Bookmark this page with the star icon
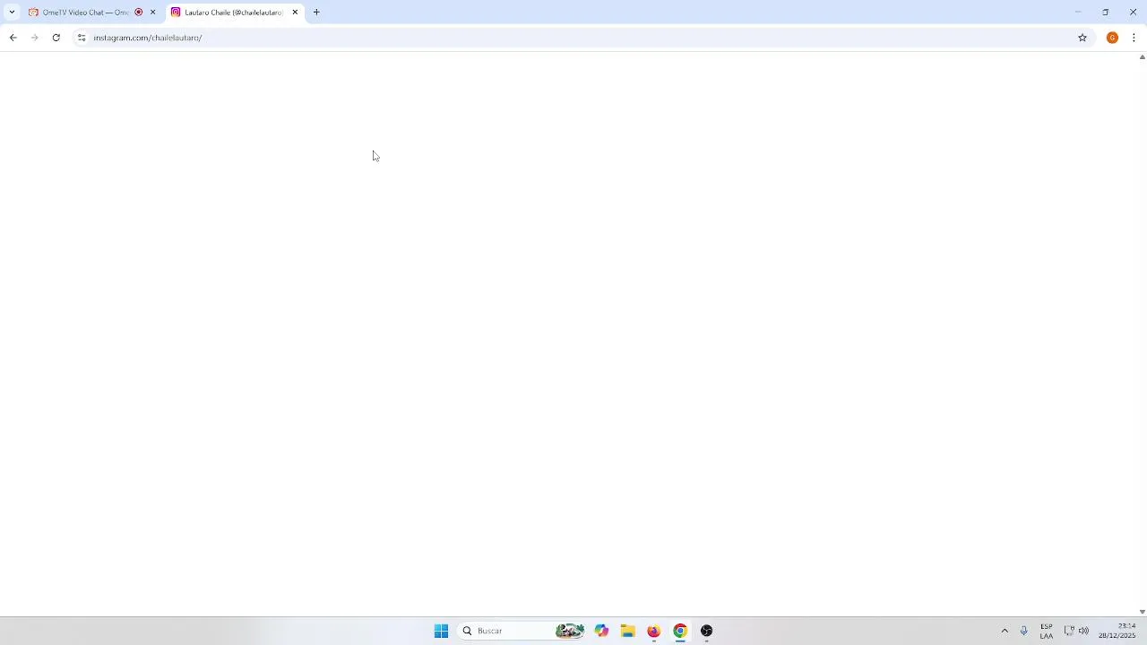The width and height of the screenshot is (1147, 645). click(1082, 38)
